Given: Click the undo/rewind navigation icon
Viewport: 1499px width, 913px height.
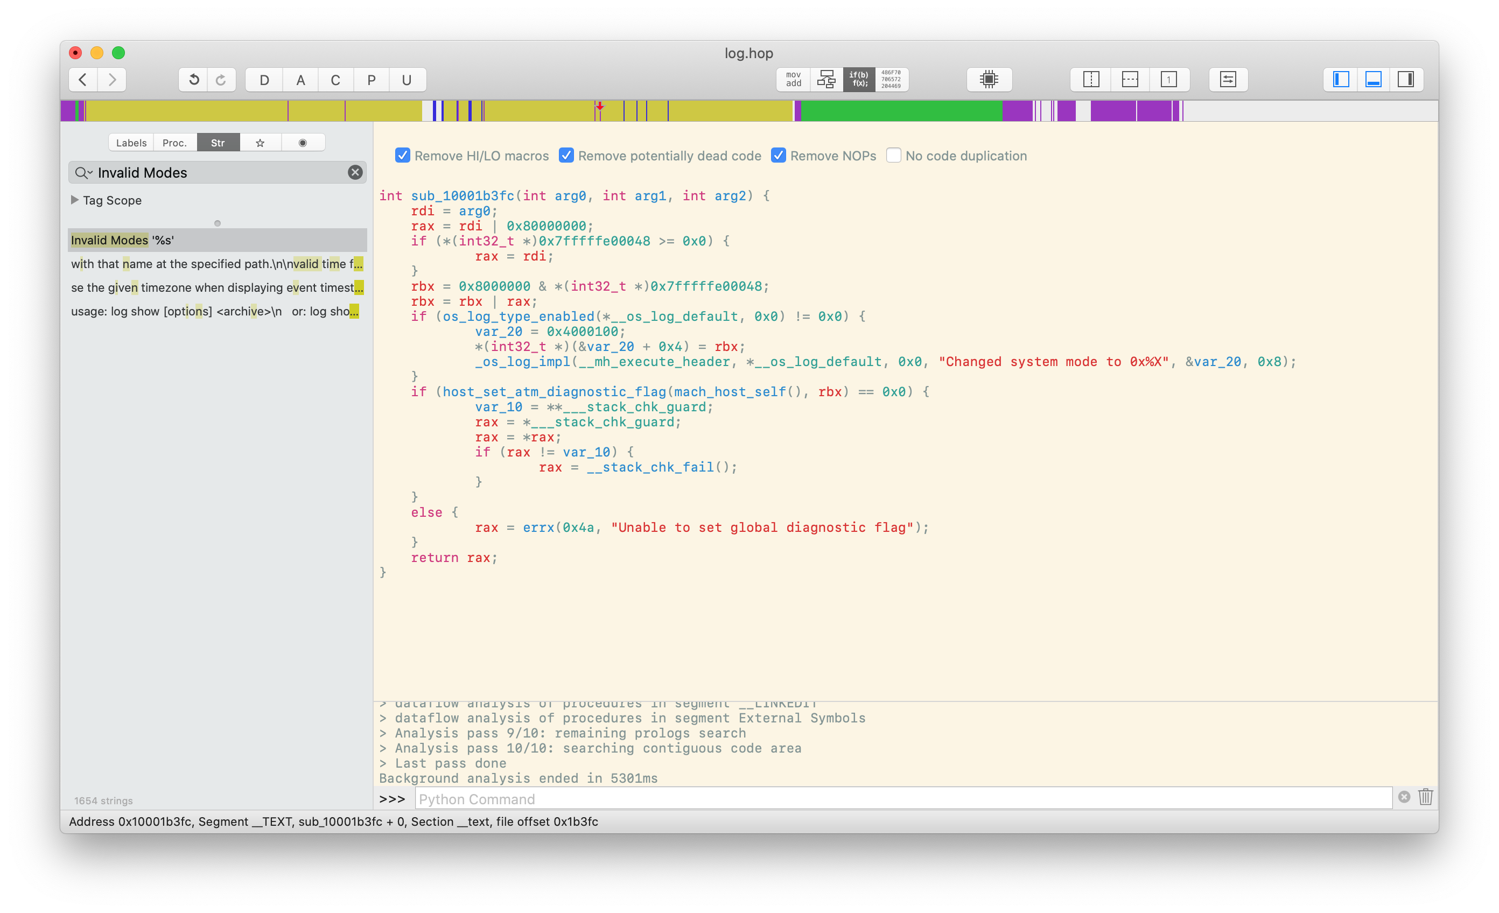Looking at the screenshot, I should [193, 78].
